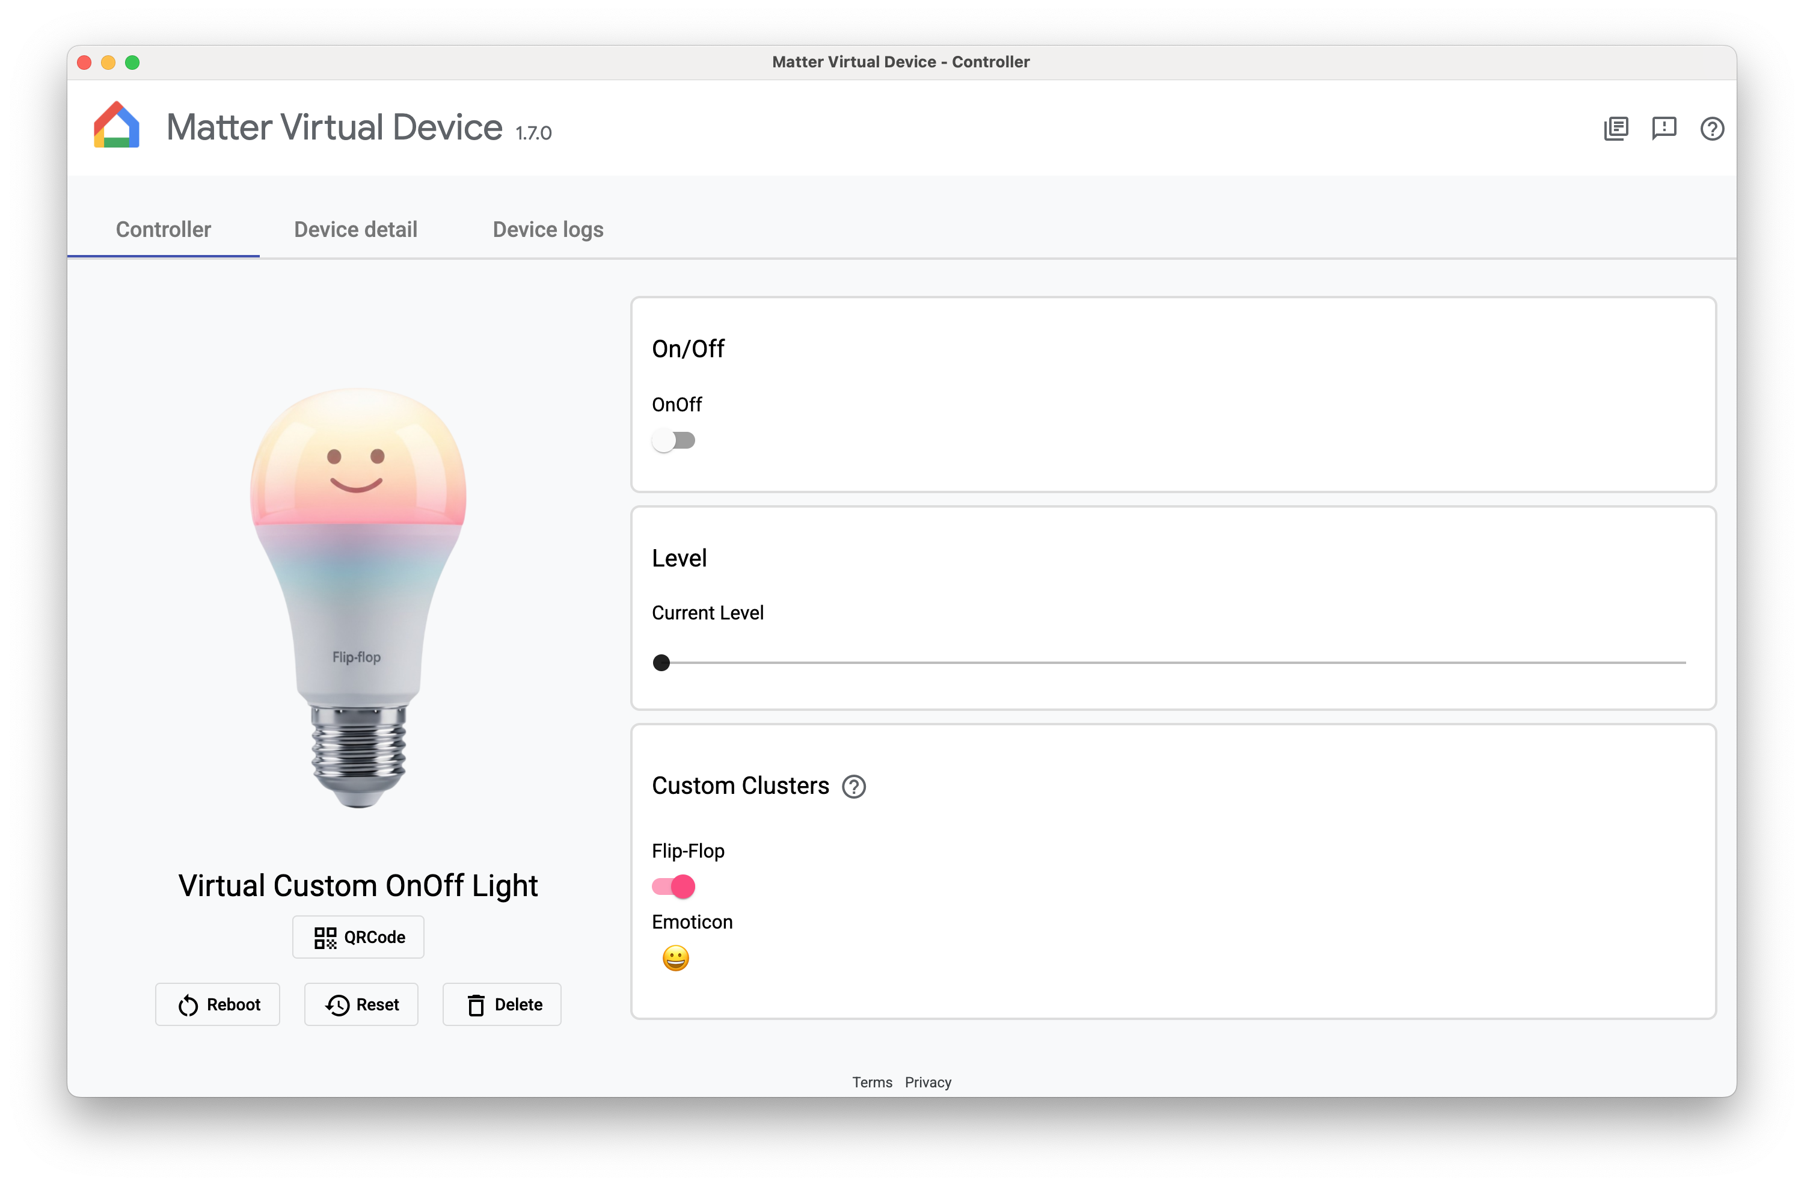
Task: Click the send feedback speech bubble icon
Action: pyautogui.click(x=1664, y=129)
